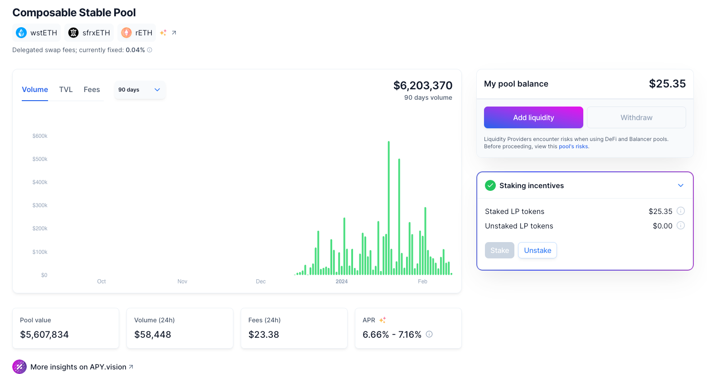Click the Unstake button
707x374 pixels.
[x=537, y=250]
